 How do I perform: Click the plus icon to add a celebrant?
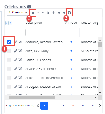[54, 13]
